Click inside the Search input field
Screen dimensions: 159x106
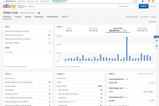73,6
